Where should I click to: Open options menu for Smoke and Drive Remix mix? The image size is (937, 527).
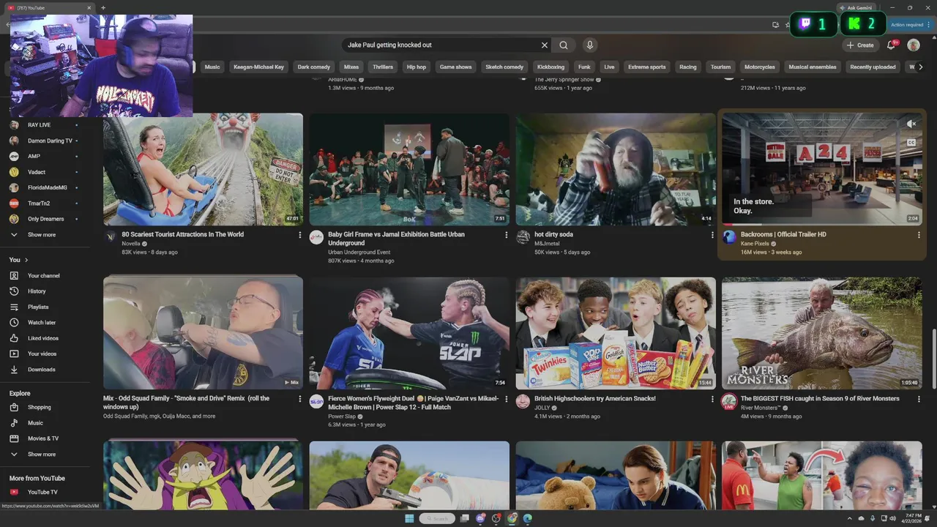click(x=299, y=399)
